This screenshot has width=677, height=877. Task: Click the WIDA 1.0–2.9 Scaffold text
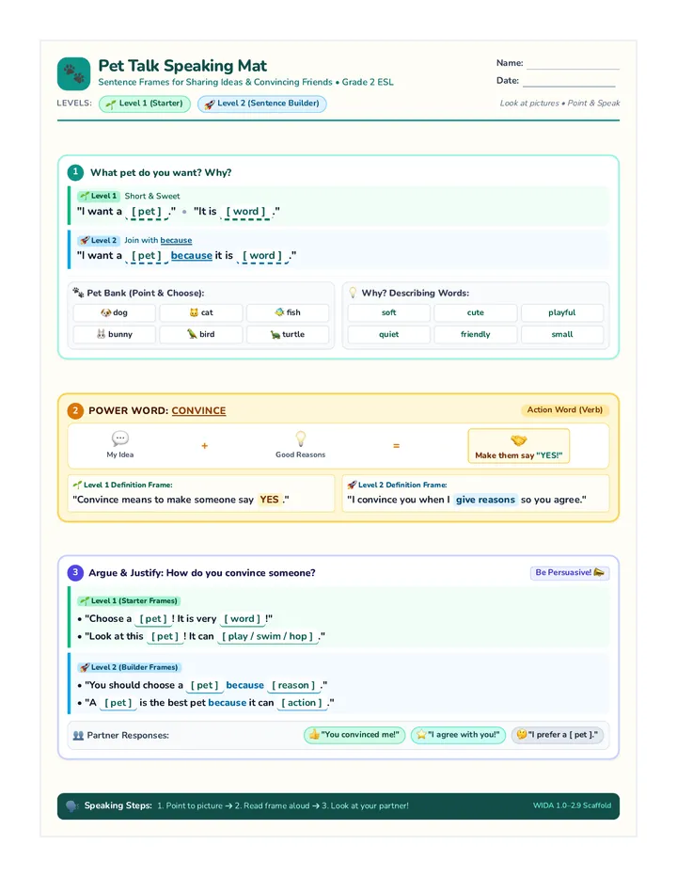[572, 805]
